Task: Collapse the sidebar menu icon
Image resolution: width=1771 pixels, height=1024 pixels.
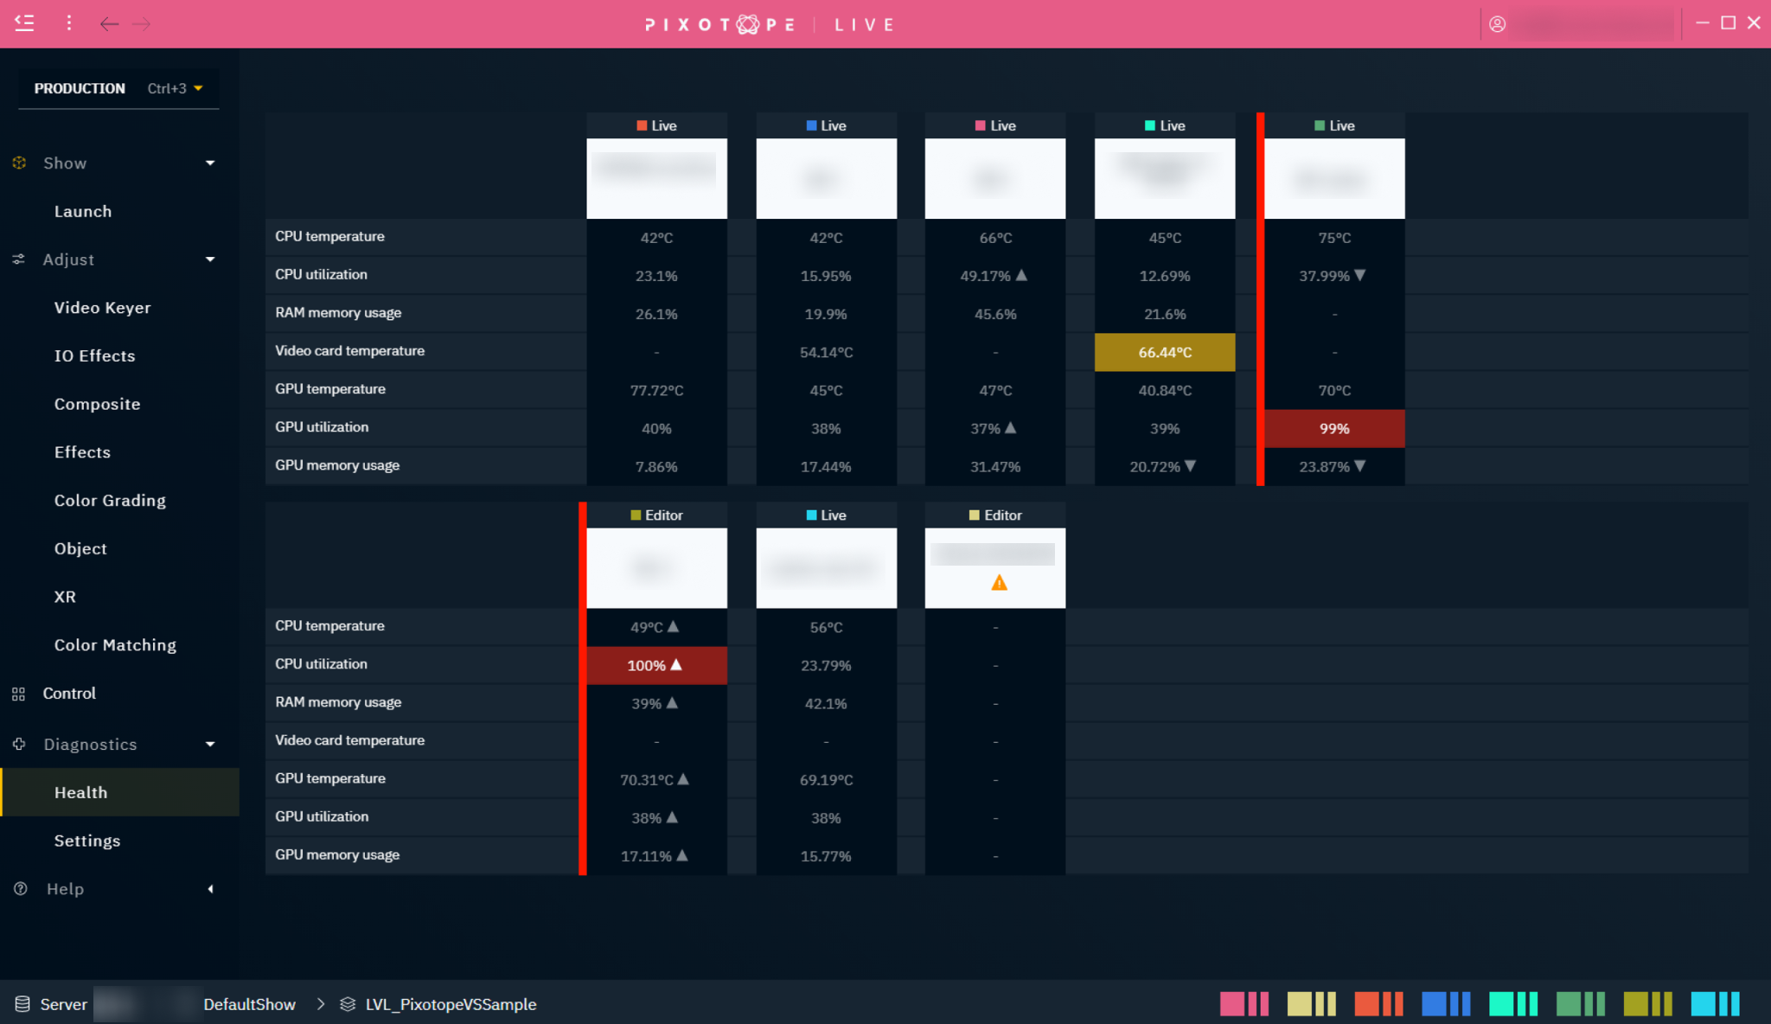Action: (24, 23)
